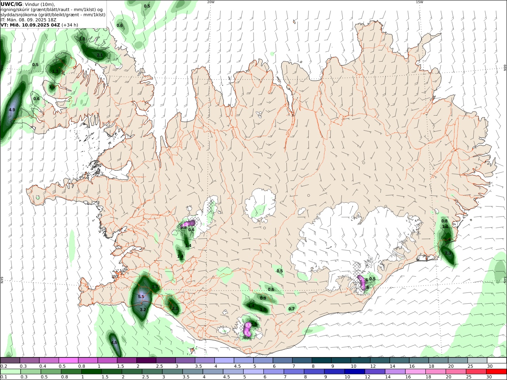Click the bright magenta swatch in the snow legend
Screen dimensions: 507x380
(x=68, y=361)
